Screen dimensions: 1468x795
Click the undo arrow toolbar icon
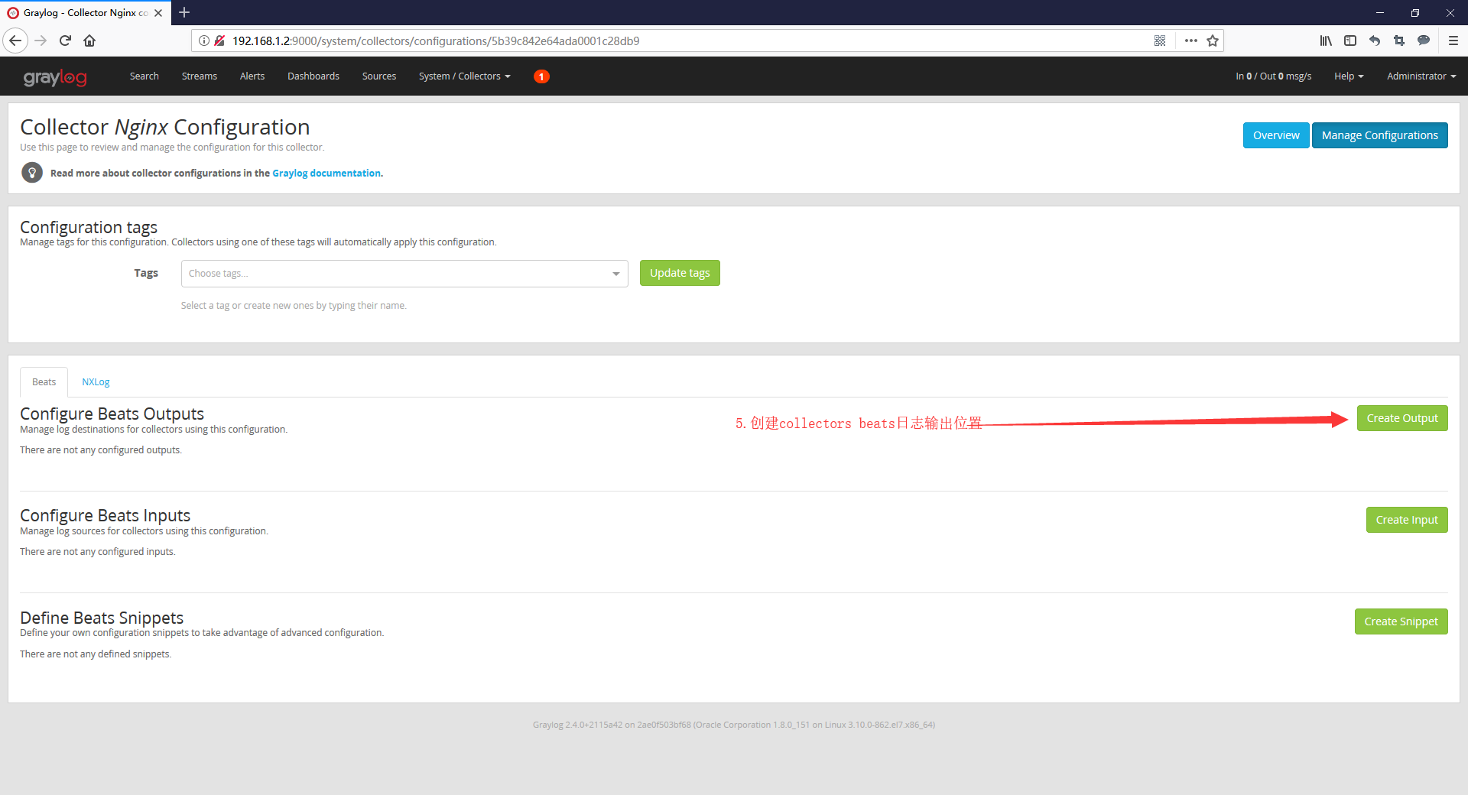coord(1375,41)
